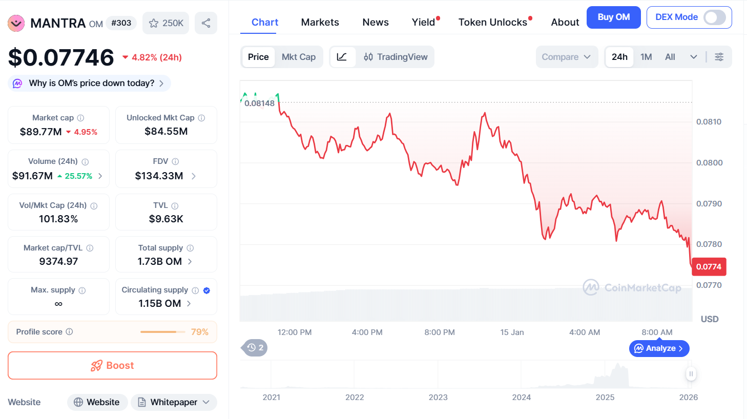Enable DEX Mode toggle
Viewport: 747px width, 419px height.
(x=712, y=17)
